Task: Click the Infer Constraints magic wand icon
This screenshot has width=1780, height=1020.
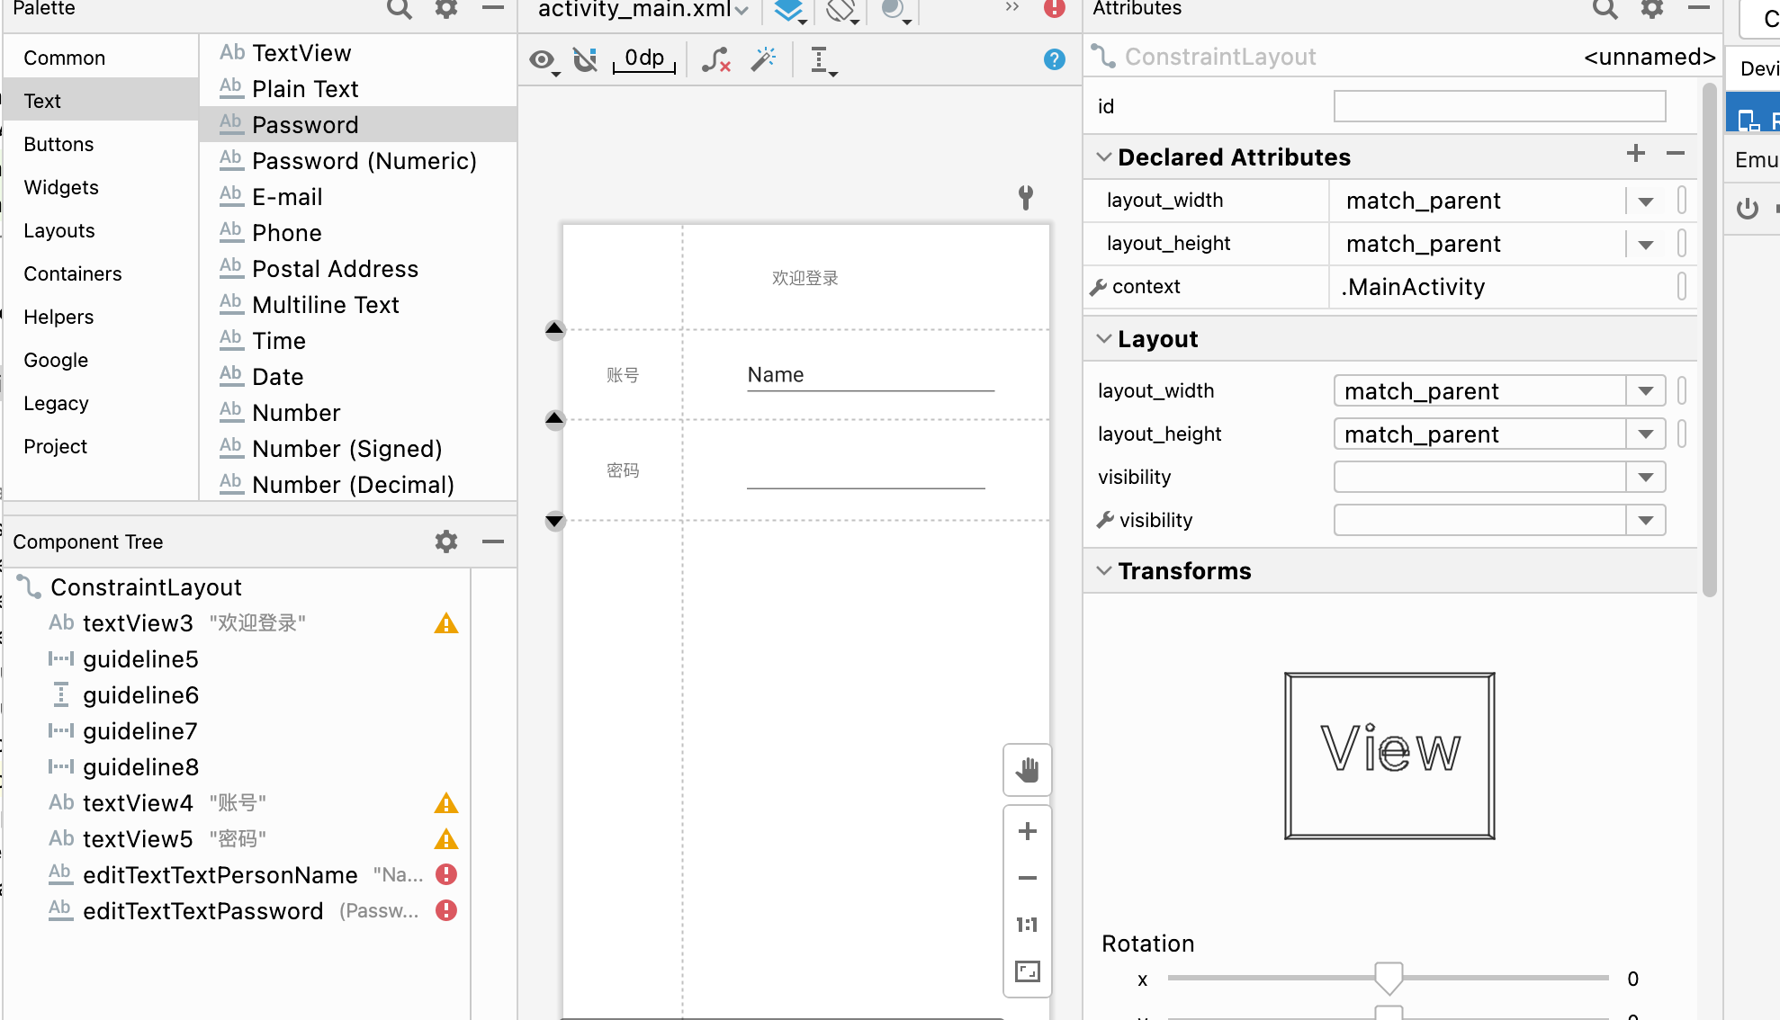Action: (763, 59)
